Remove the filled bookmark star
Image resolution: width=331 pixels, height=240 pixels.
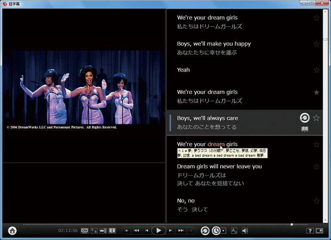[x=317, y=92]
